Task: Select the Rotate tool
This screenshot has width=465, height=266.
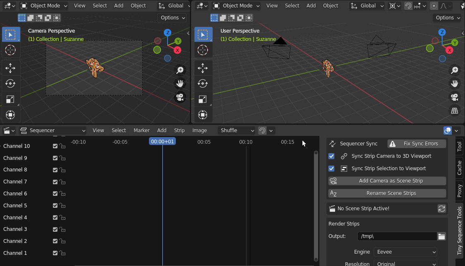Action: point(11,83)
